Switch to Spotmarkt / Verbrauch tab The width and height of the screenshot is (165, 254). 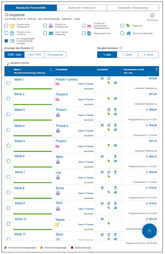click(82, 8)
